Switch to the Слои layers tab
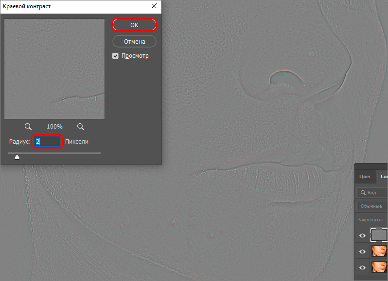 pos(384,177)
